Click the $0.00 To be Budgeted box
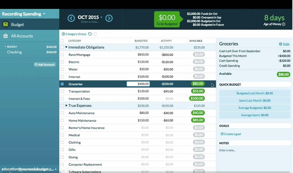The width and height of the screenshot is (293, 173). click(167, 19)
